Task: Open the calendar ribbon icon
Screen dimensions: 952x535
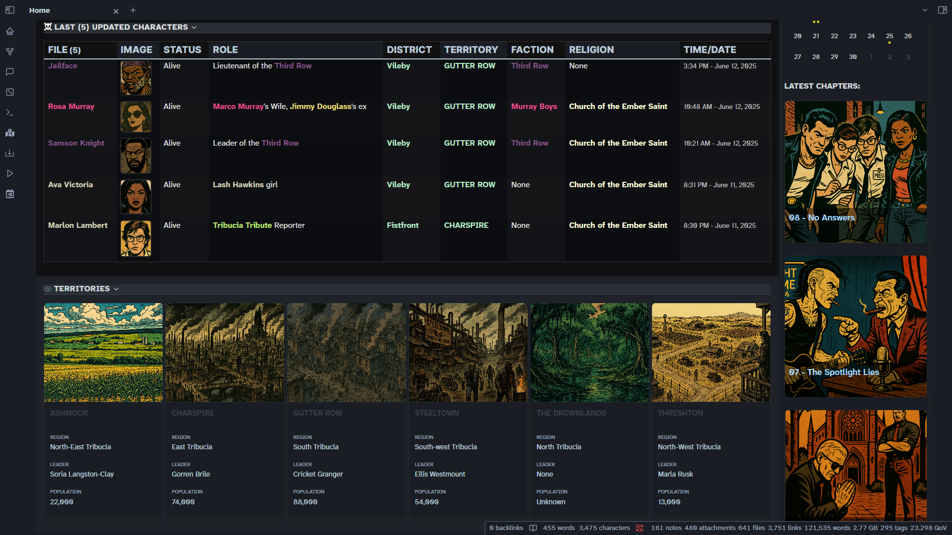Action: pos(10,194)
